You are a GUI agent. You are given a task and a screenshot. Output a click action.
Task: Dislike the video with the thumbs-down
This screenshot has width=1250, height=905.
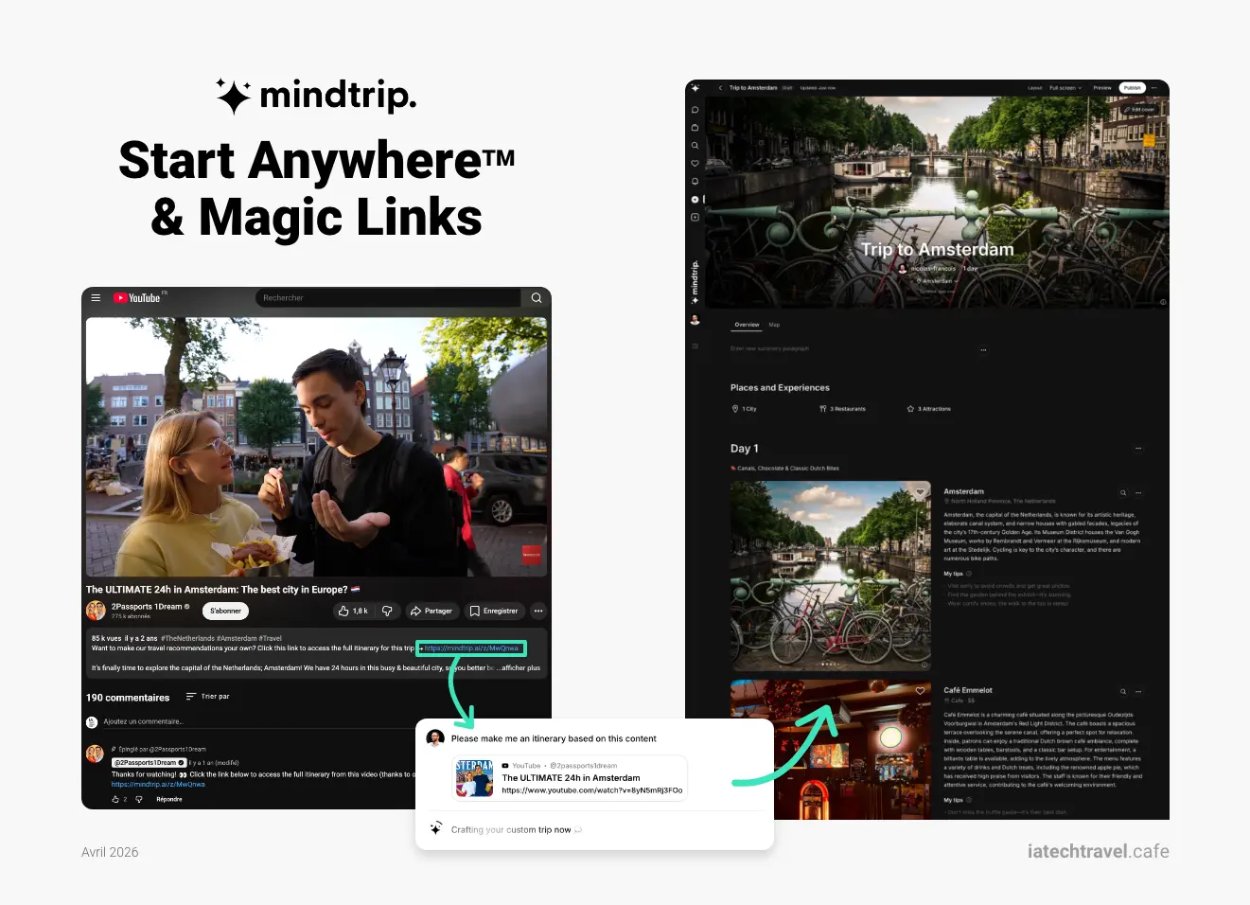387,612
